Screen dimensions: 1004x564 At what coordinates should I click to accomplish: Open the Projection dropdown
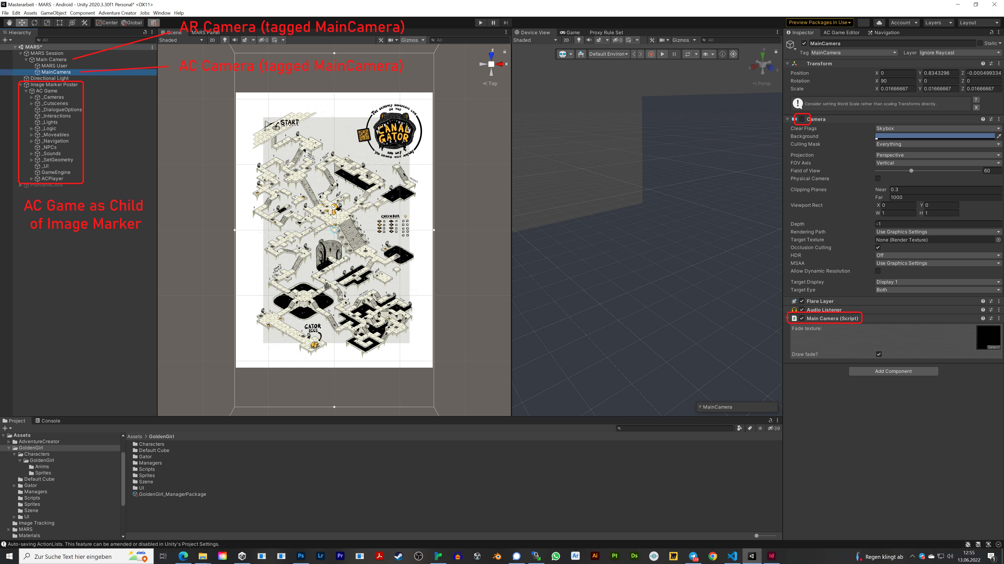938,155
